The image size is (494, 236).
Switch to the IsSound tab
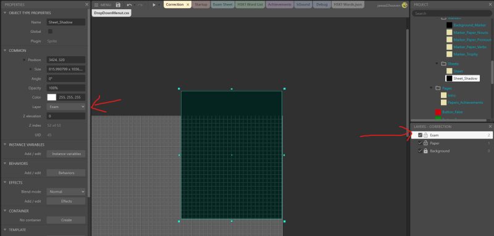click(x=303, y=5)
